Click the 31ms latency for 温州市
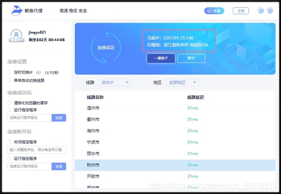281x194 pixels. coord(192,108)
